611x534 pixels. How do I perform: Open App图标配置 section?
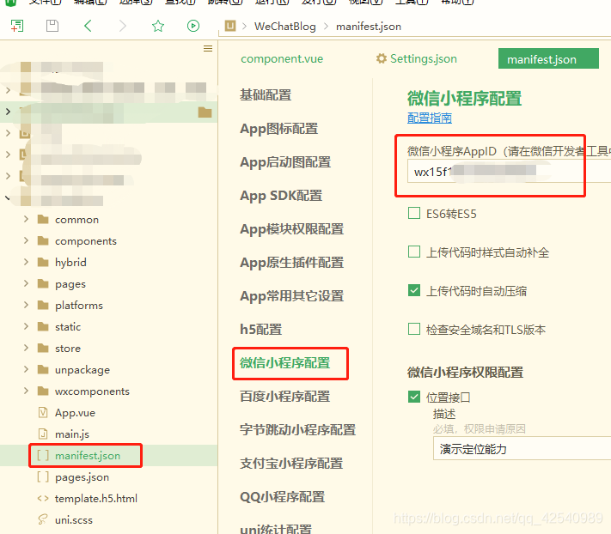(279, 129)
